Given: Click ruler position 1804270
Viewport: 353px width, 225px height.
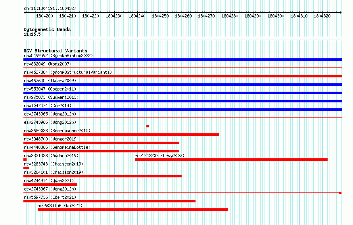Looking at the screenshot, I should click(x=206, y=16).
